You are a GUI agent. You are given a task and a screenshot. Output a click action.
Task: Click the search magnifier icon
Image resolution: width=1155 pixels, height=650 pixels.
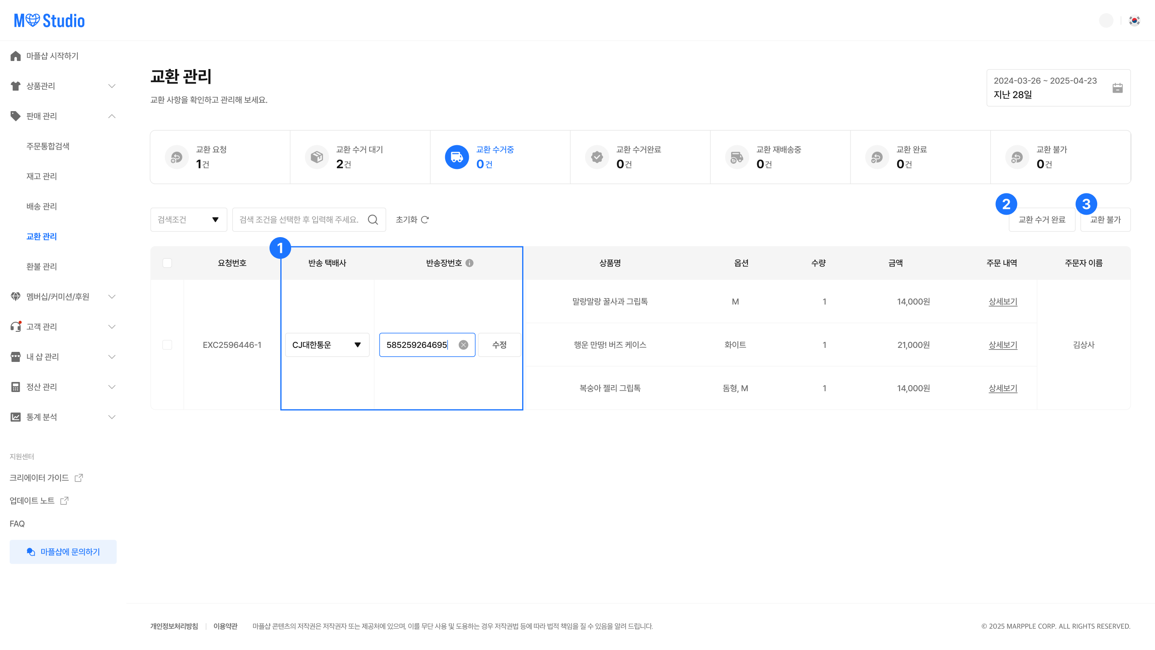coord(373,219)
